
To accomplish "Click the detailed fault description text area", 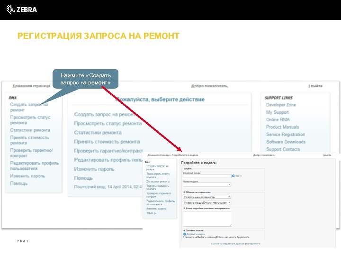I will coord(207,219).
